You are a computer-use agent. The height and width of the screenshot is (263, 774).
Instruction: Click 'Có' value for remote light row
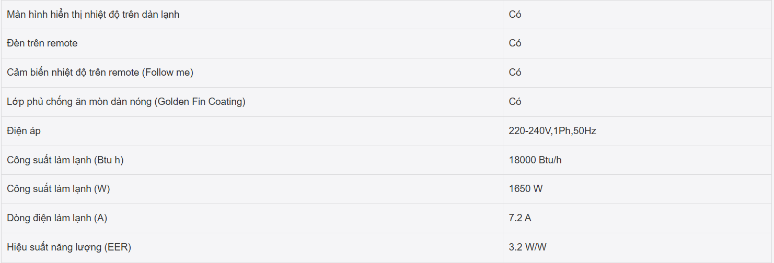[x=515, y=43]
